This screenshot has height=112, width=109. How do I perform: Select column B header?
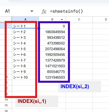tap(52, 19)
